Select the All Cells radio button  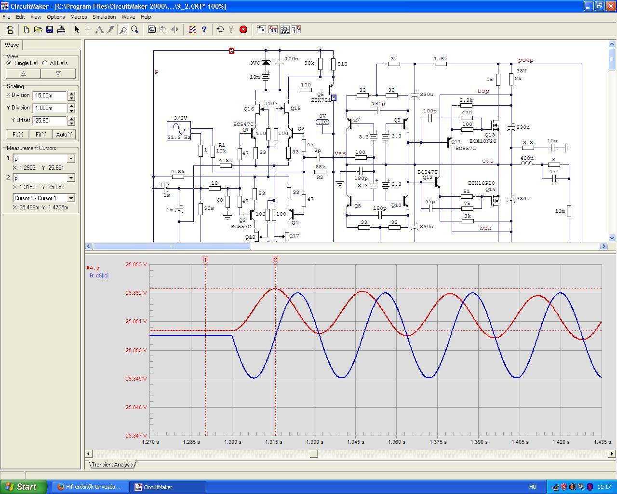tap(45, 63)
